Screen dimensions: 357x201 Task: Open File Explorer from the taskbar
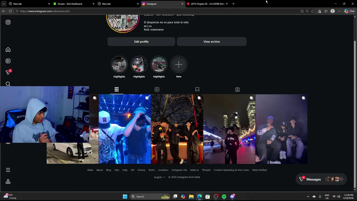191,197
